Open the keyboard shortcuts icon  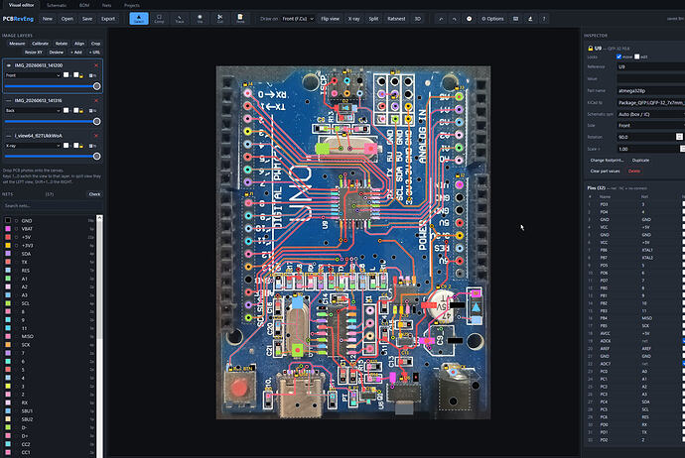516,19
